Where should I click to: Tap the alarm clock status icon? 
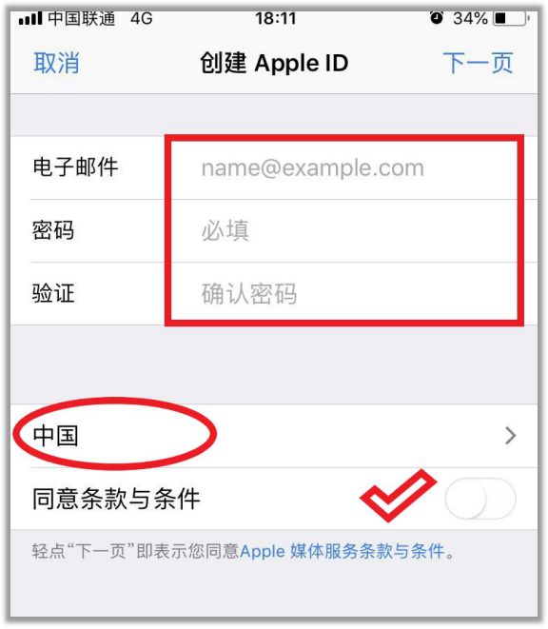437,18
